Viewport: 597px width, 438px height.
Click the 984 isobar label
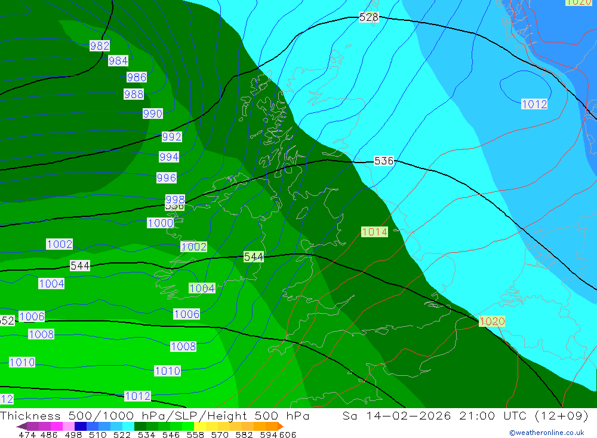click(118, 60)
